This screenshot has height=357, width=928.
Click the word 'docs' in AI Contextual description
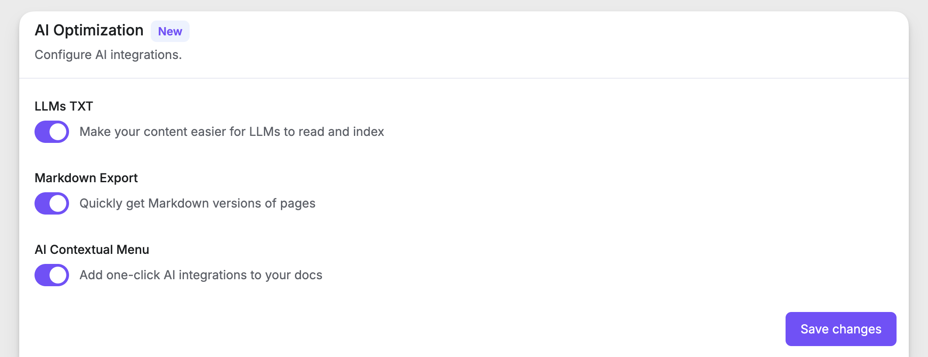coord(308,275)
